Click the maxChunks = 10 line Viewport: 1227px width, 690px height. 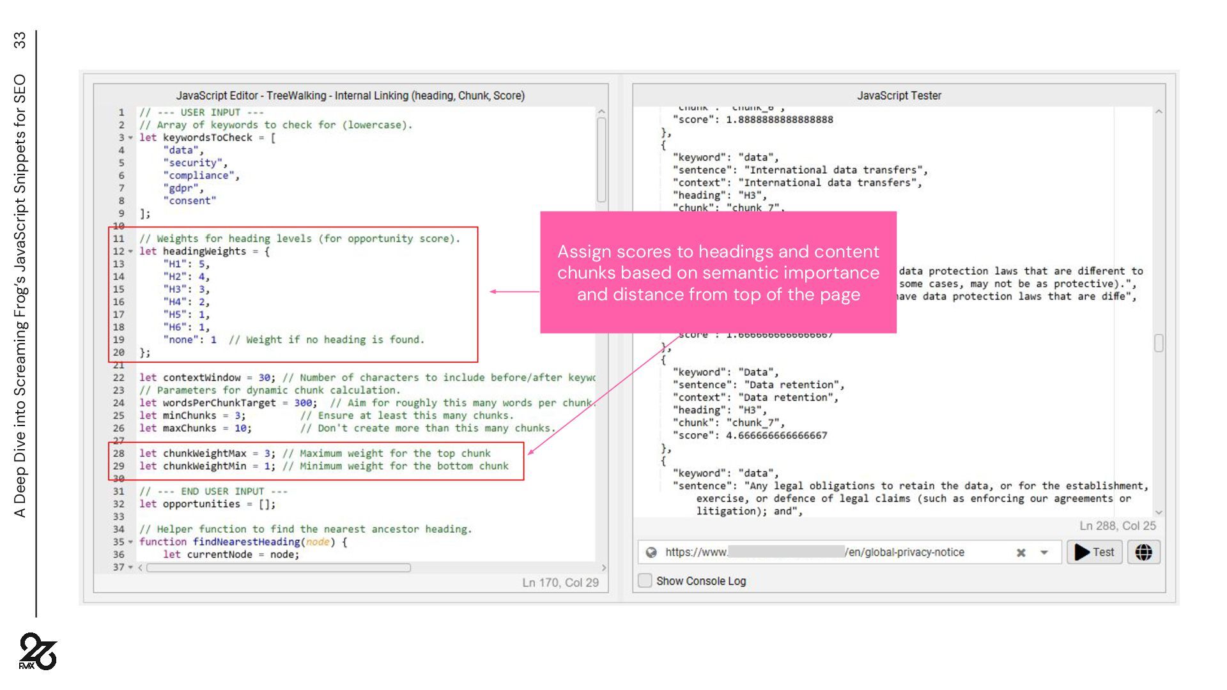coord(348,428)
